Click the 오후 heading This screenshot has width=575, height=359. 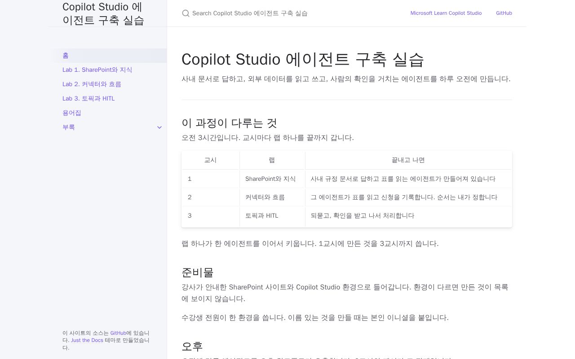pos(192,346)
